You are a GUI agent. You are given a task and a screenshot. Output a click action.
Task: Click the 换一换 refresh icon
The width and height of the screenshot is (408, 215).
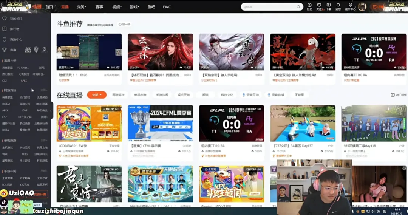tap(120, 24)
